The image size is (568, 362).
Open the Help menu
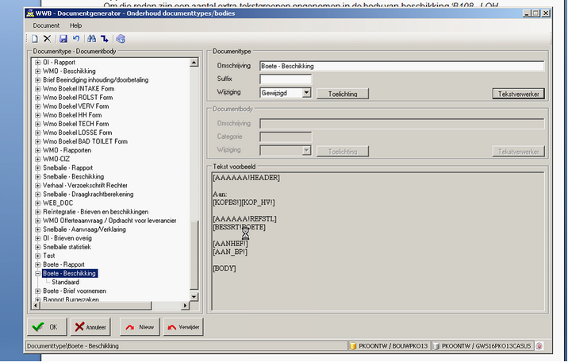[75, 25]
